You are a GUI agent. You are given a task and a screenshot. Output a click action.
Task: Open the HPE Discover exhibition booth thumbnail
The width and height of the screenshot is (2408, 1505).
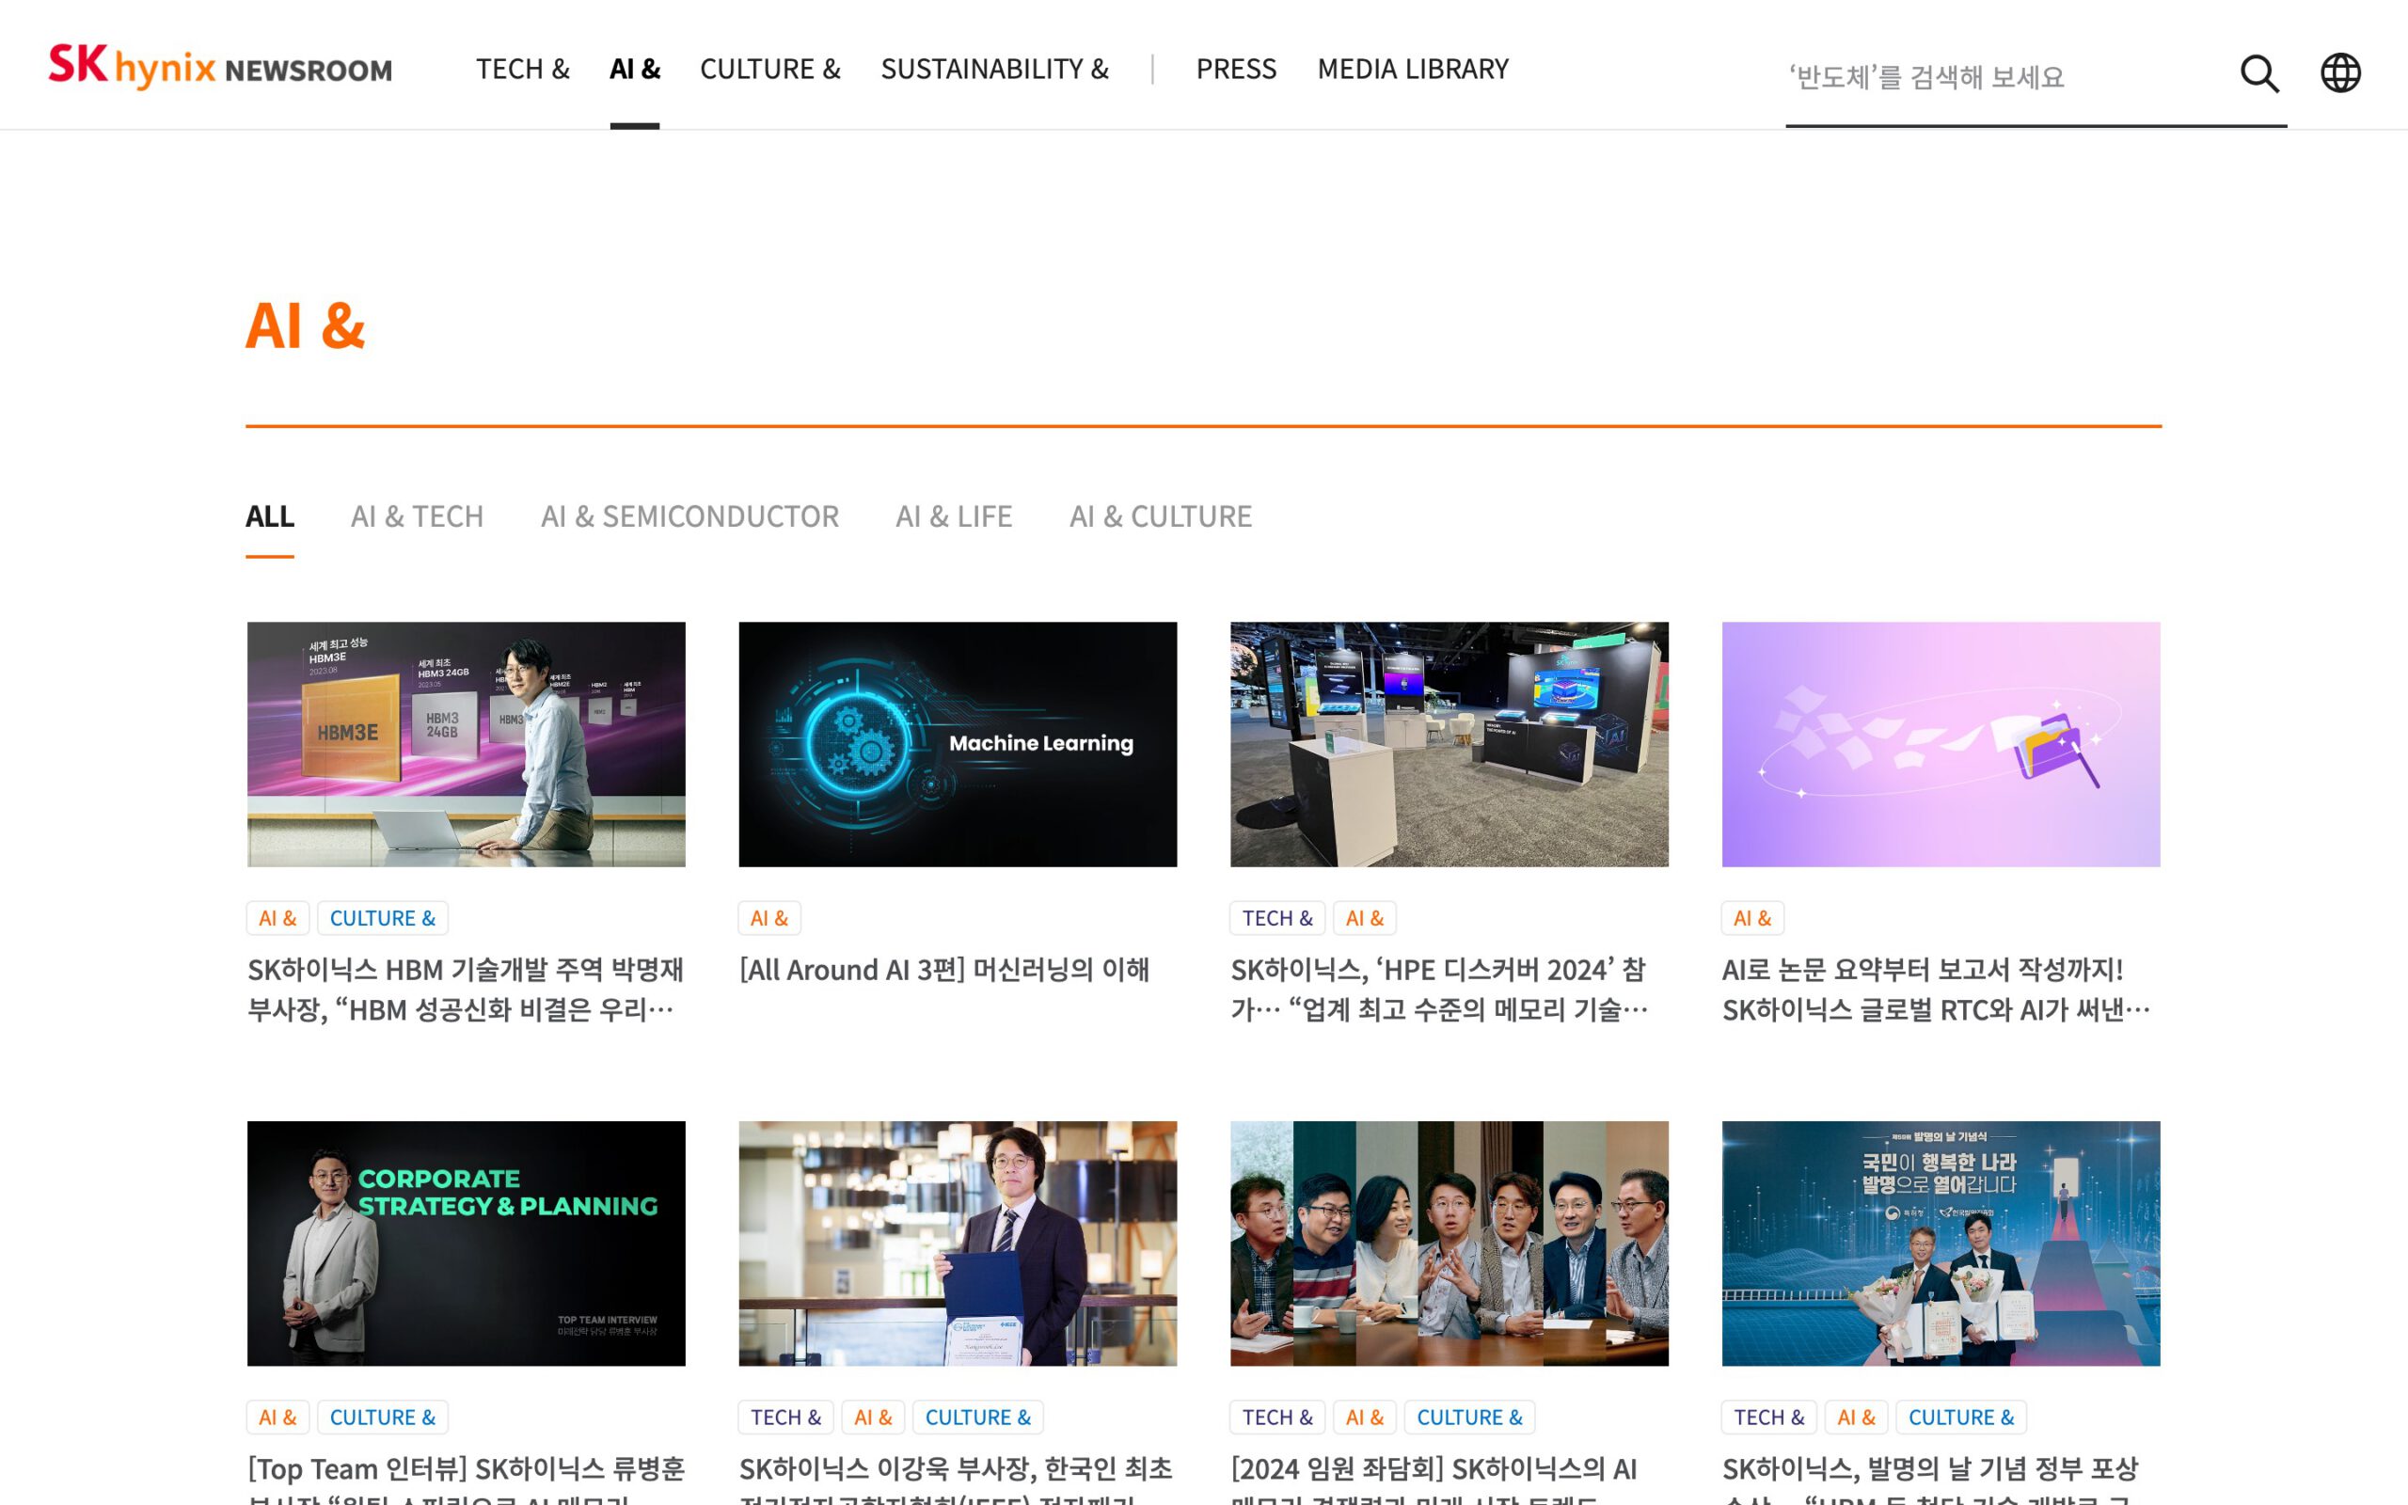pyautogui.click(x=1449, y=745)
